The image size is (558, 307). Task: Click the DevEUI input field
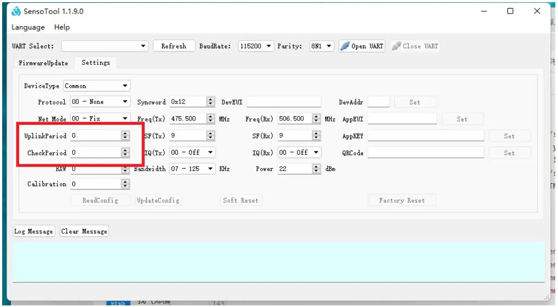click(284, 102)
